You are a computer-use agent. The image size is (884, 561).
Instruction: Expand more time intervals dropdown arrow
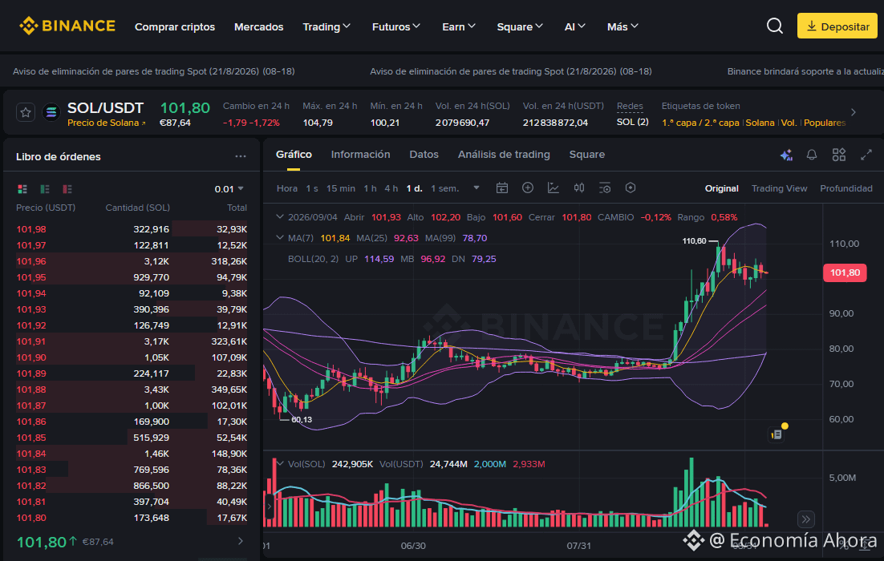476,188
